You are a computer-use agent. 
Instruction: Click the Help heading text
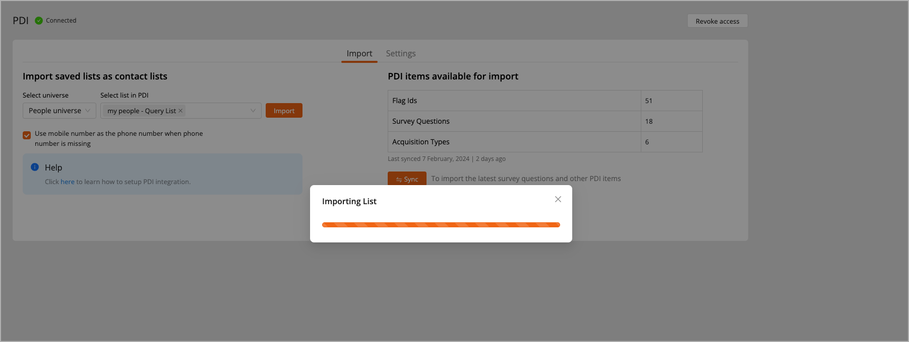[53, 167]
